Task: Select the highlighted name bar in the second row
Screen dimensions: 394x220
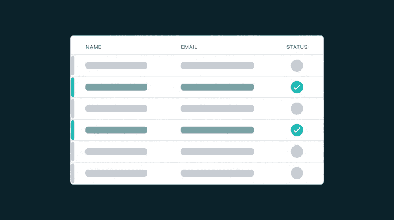Action: point(116,87)
